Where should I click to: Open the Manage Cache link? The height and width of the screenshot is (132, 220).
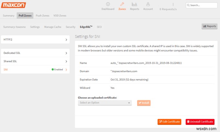click(53, 27)
